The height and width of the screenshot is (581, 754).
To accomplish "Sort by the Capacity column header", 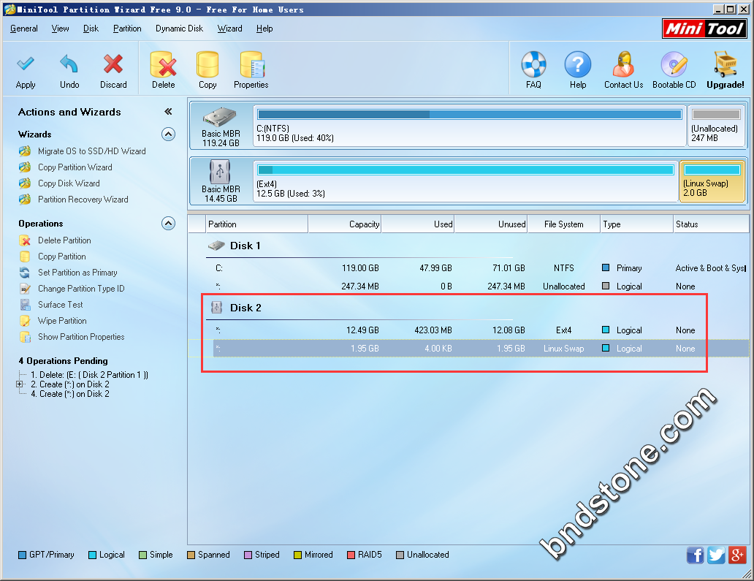I will click(345, 224).
